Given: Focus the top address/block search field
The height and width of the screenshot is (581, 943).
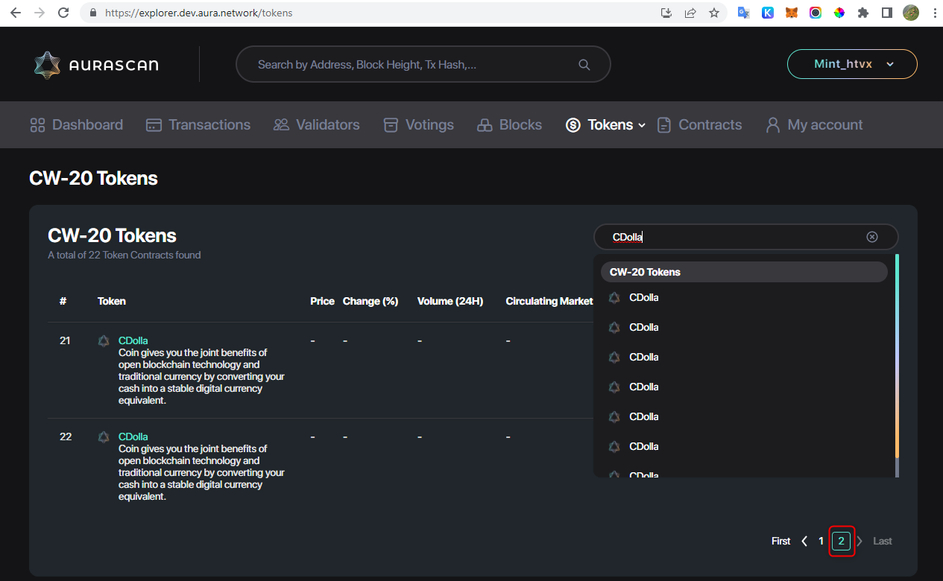Looking at the screenshot, I should tap(423, 65).
